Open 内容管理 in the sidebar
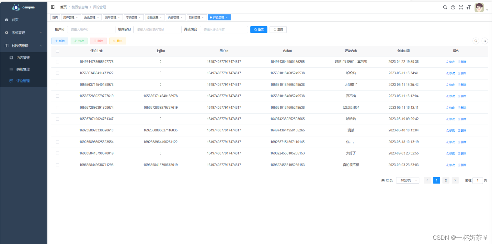The image size is (492, 244). tap(23, 58)
